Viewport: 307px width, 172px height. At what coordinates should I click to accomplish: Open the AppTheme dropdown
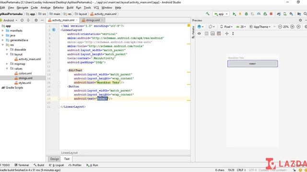[260, 27]
